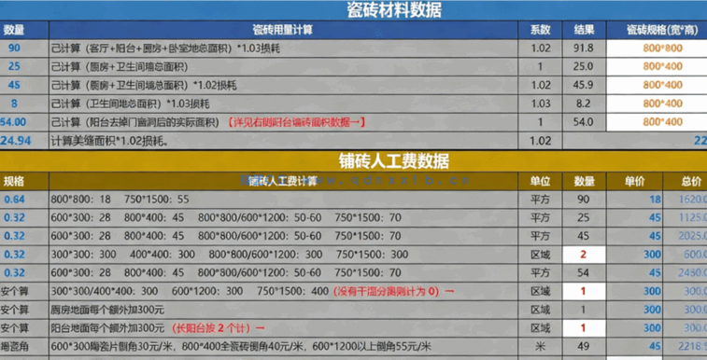Image resolution: width=707 pixels, height=360 pixels.
Task: Select the unit price 45 in the 49 米 row
Action: click(x=634, y=347)
